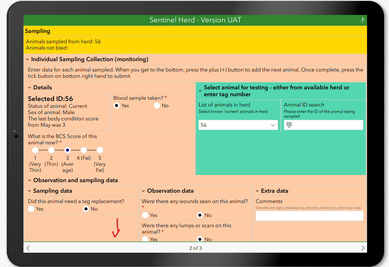The height and width of the screenshot is (267, 389).
Task: Click the Animal ID search input field
Action: [x=324, y=125]
